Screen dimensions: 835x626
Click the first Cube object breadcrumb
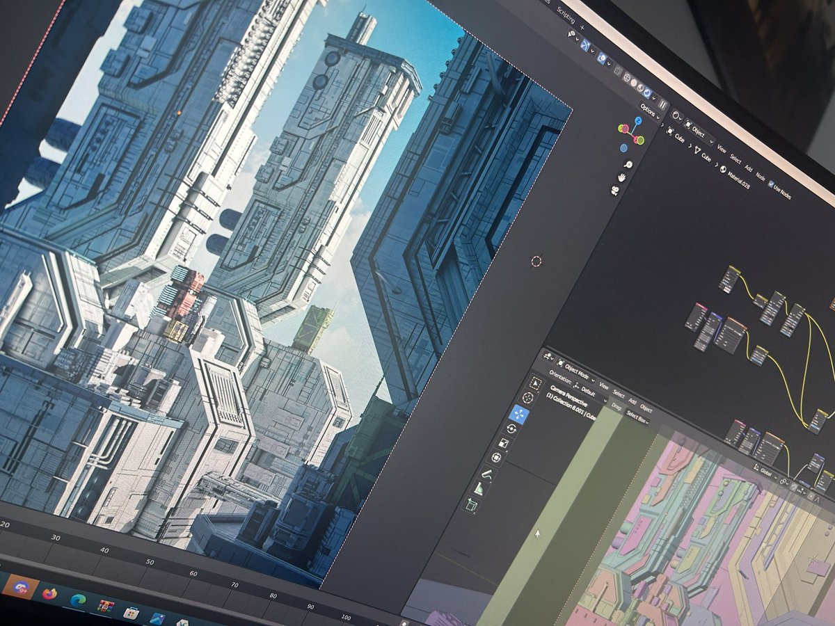(x=676, y=135)
